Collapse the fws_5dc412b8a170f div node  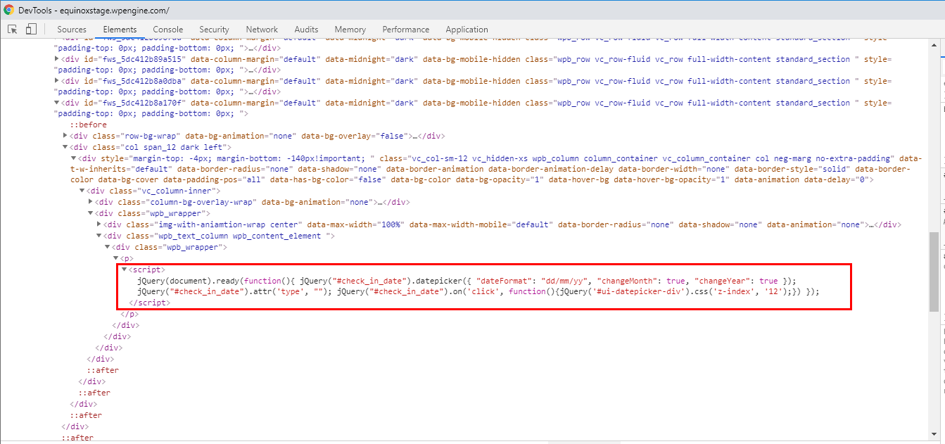(x=57, y=103)
